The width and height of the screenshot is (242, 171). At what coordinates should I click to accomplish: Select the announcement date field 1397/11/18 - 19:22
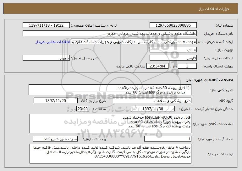click(x=46, y=25)
